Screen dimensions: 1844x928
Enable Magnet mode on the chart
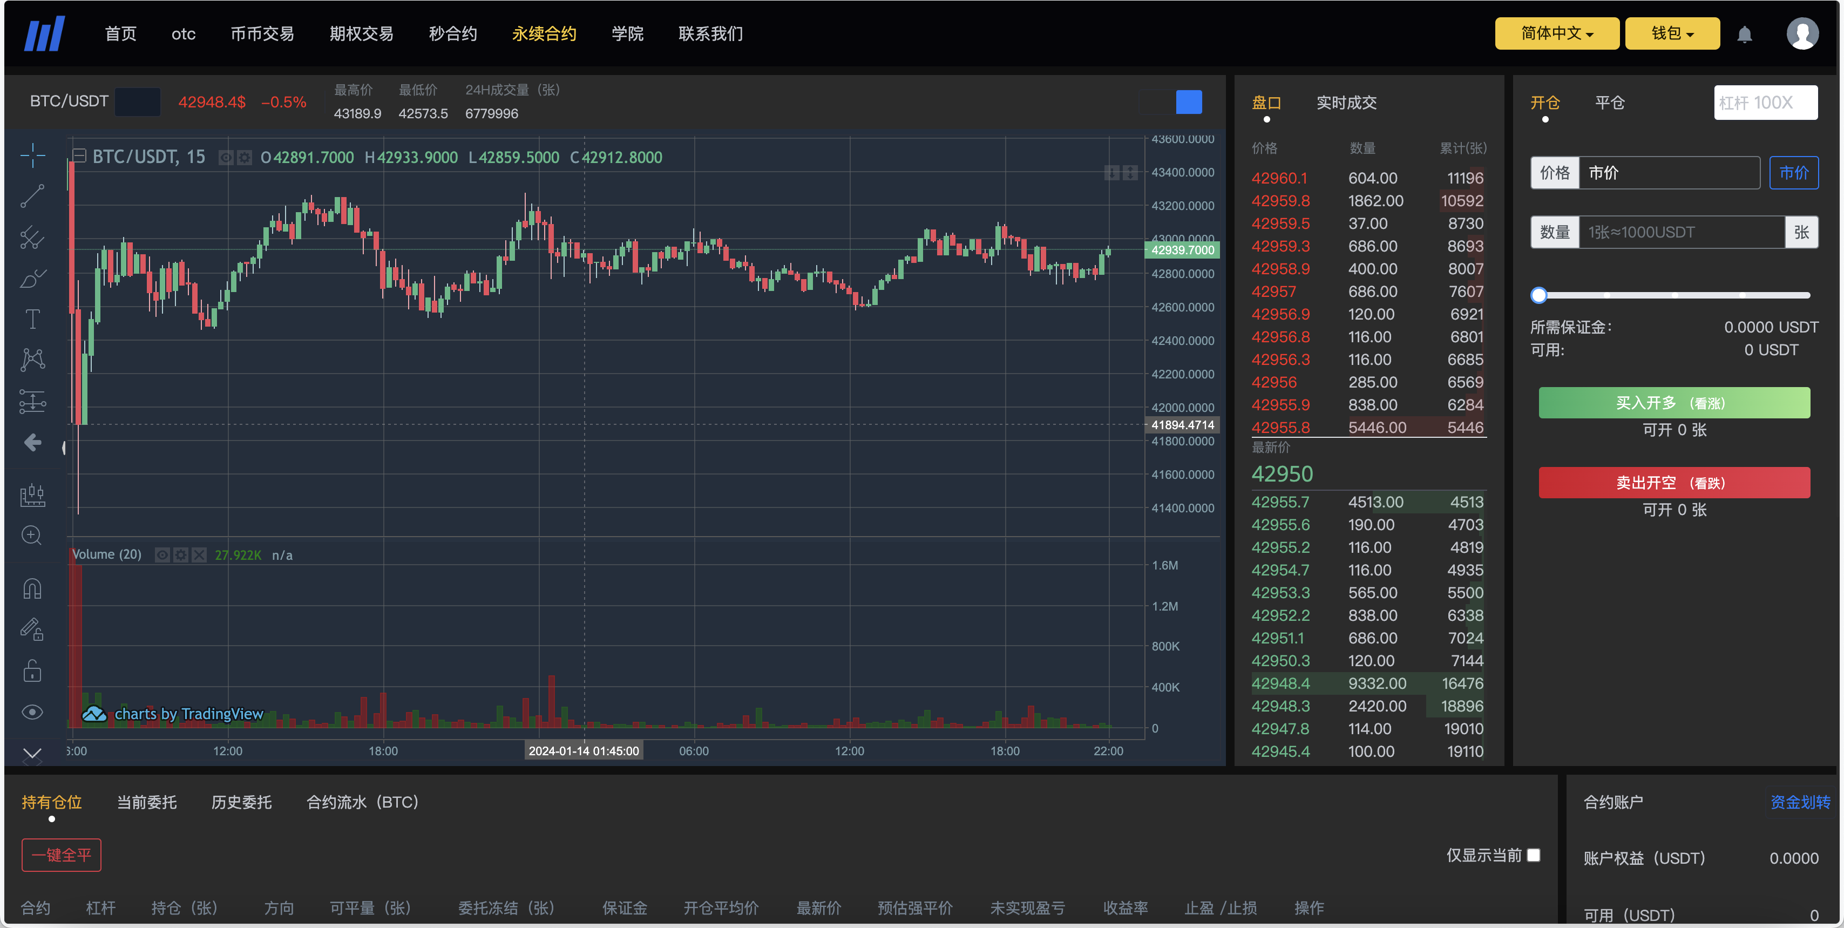click(32, 588)
